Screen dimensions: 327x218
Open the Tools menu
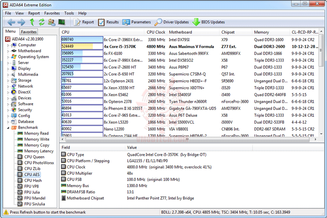click(69, 13)
